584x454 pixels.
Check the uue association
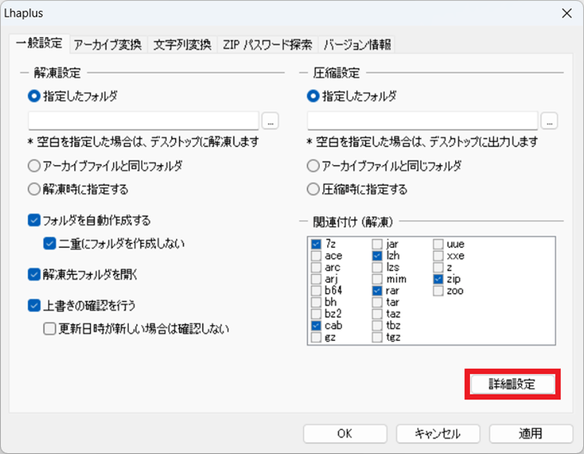coord(439,244)
